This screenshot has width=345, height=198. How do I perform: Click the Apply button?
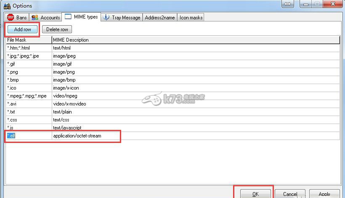coord(324,194)
